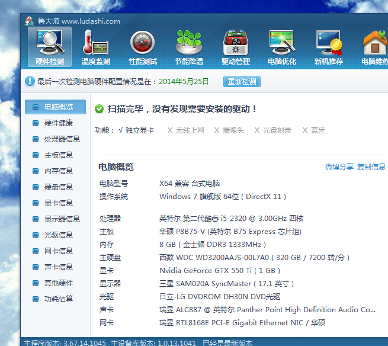Viewport: 388px width, 346px height.
Task: Launch the 性能测试 gauge icon
Action: point(143,47)
